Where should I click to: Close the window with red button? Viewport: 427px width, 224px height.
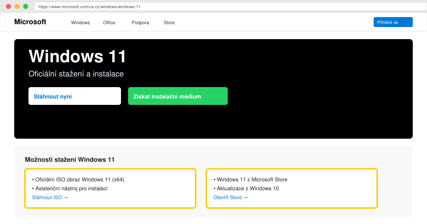pos(9,6)
